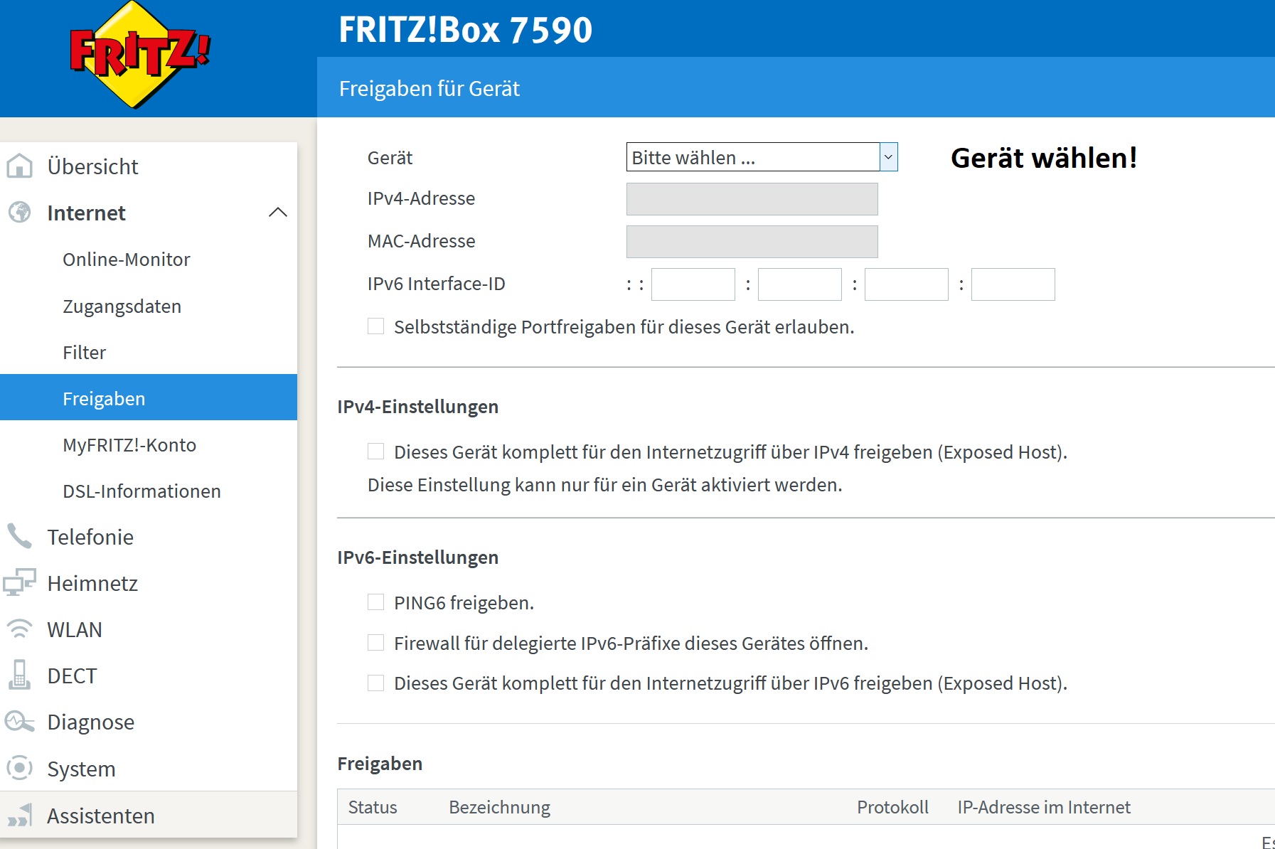Enable PING6 freigeben checkbox

pos(375,602)
